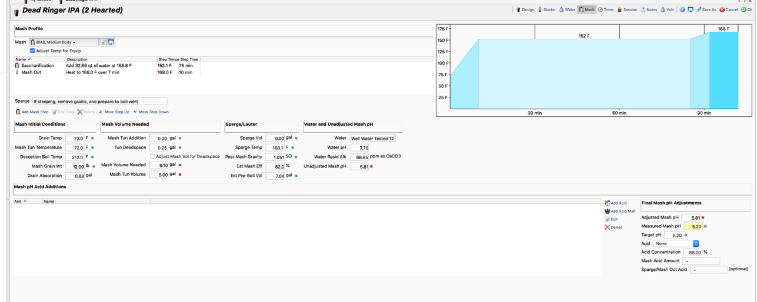The width and height of the screenshot is (757, 302).
Task: Sort mash steps by Name column header
Action: [x=39, y=59]
